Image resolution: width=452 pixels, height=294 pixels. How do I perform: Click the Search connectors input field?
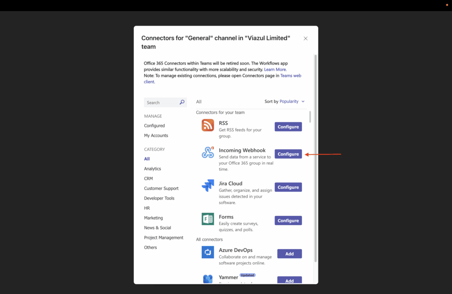[165, 102]
